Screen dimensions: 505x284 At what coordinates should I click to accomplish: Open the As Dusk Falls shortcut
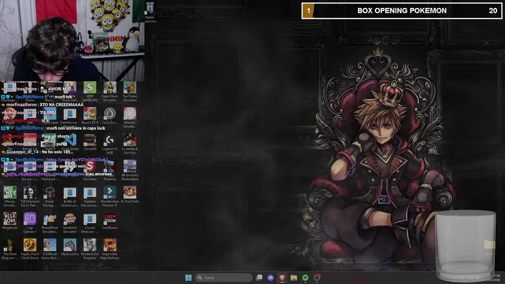[x=130, y=195]
